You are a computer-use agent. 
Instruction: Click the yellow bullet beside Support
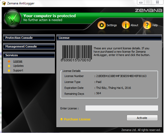click(x=9, y=71)
